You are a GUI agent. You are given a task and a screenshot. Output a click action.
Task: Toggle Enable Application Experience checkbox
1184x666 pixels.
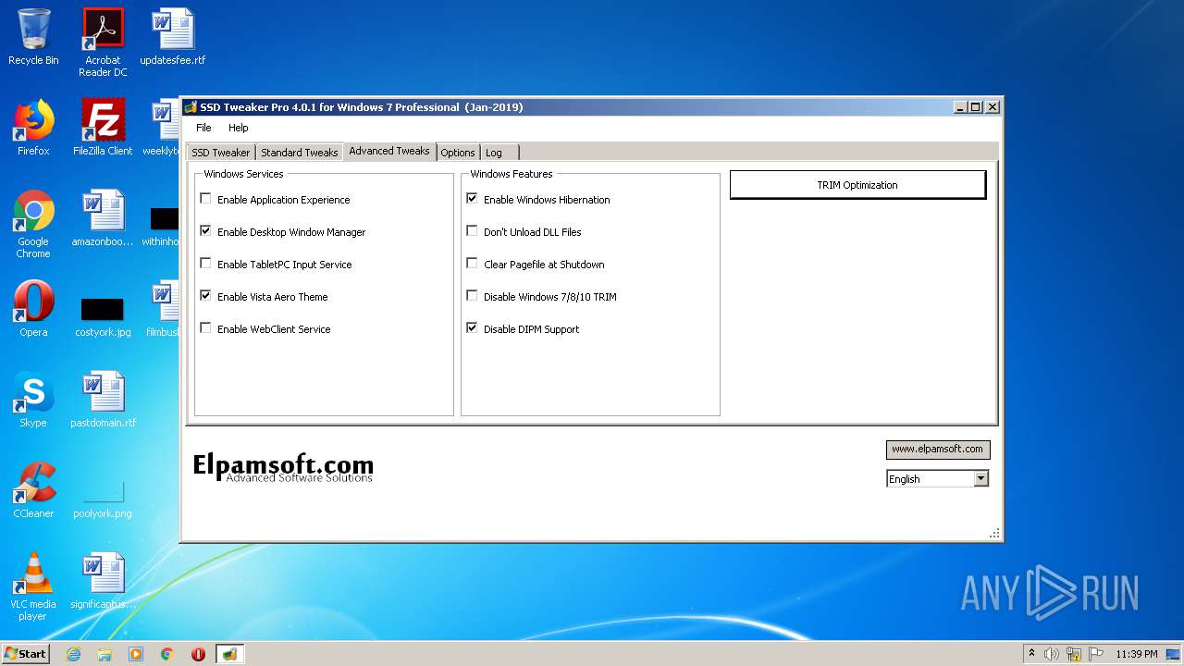point(205,199)
